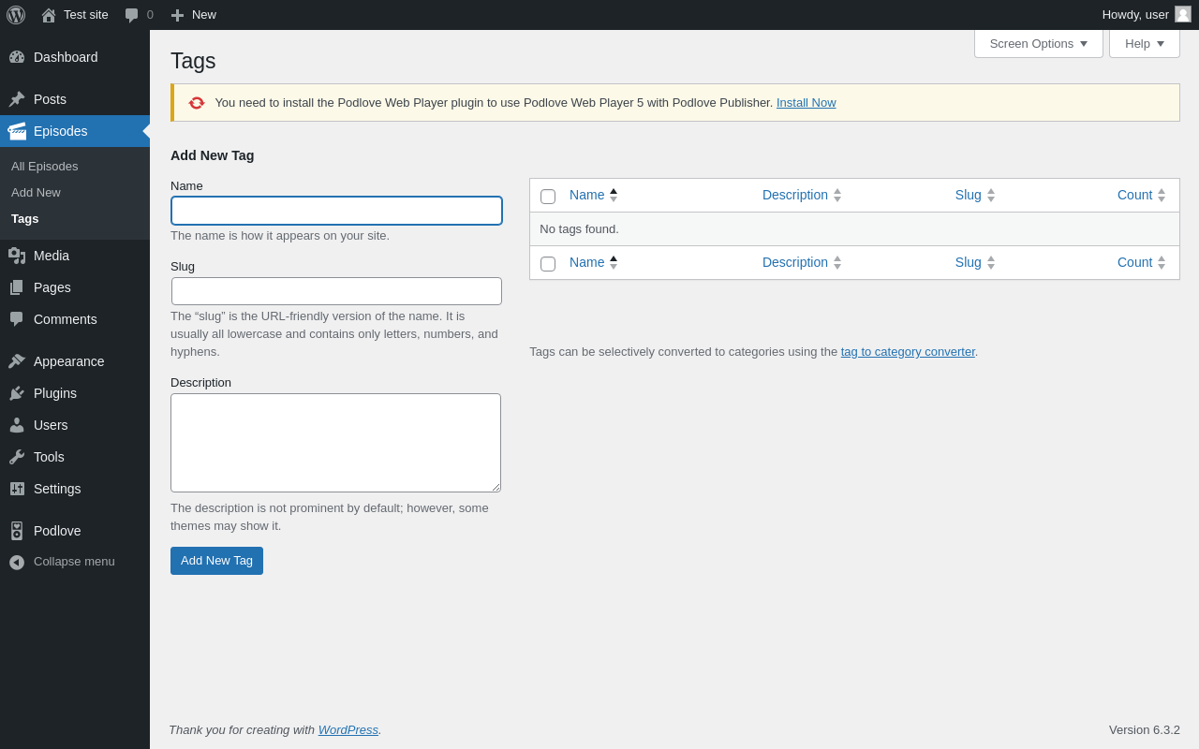Open the Help dropdown tab

pos(1144,43)
